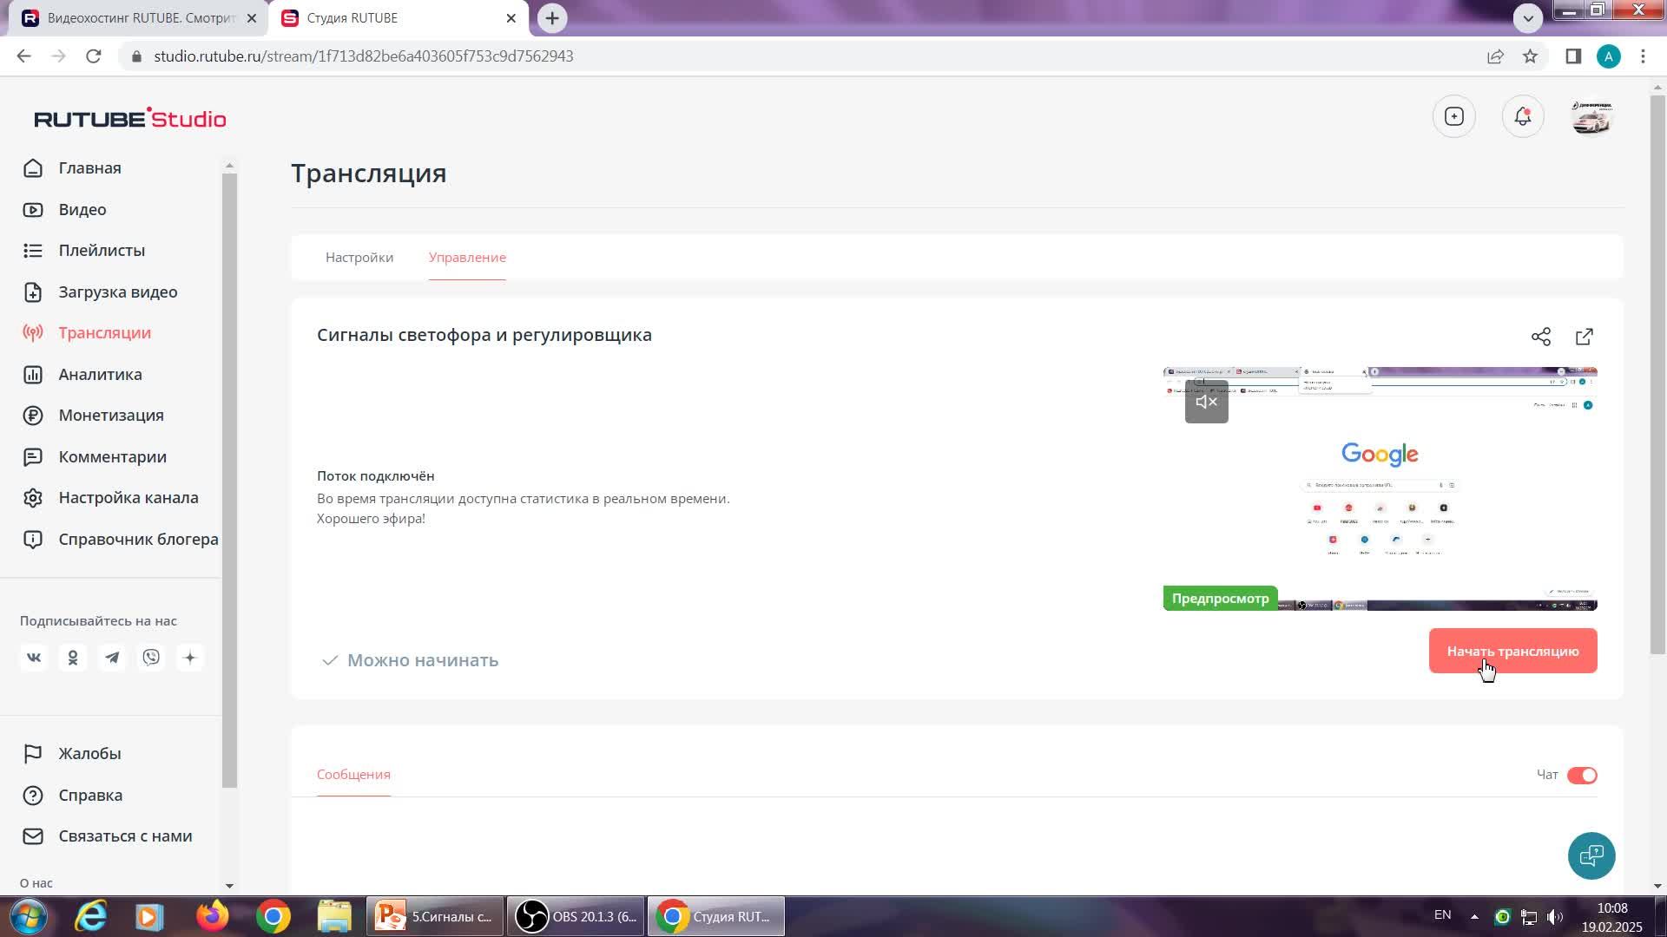Viewport: 1667px width, 937px height.
Task: Click the share stream icon
Action: pos(1540,337)
